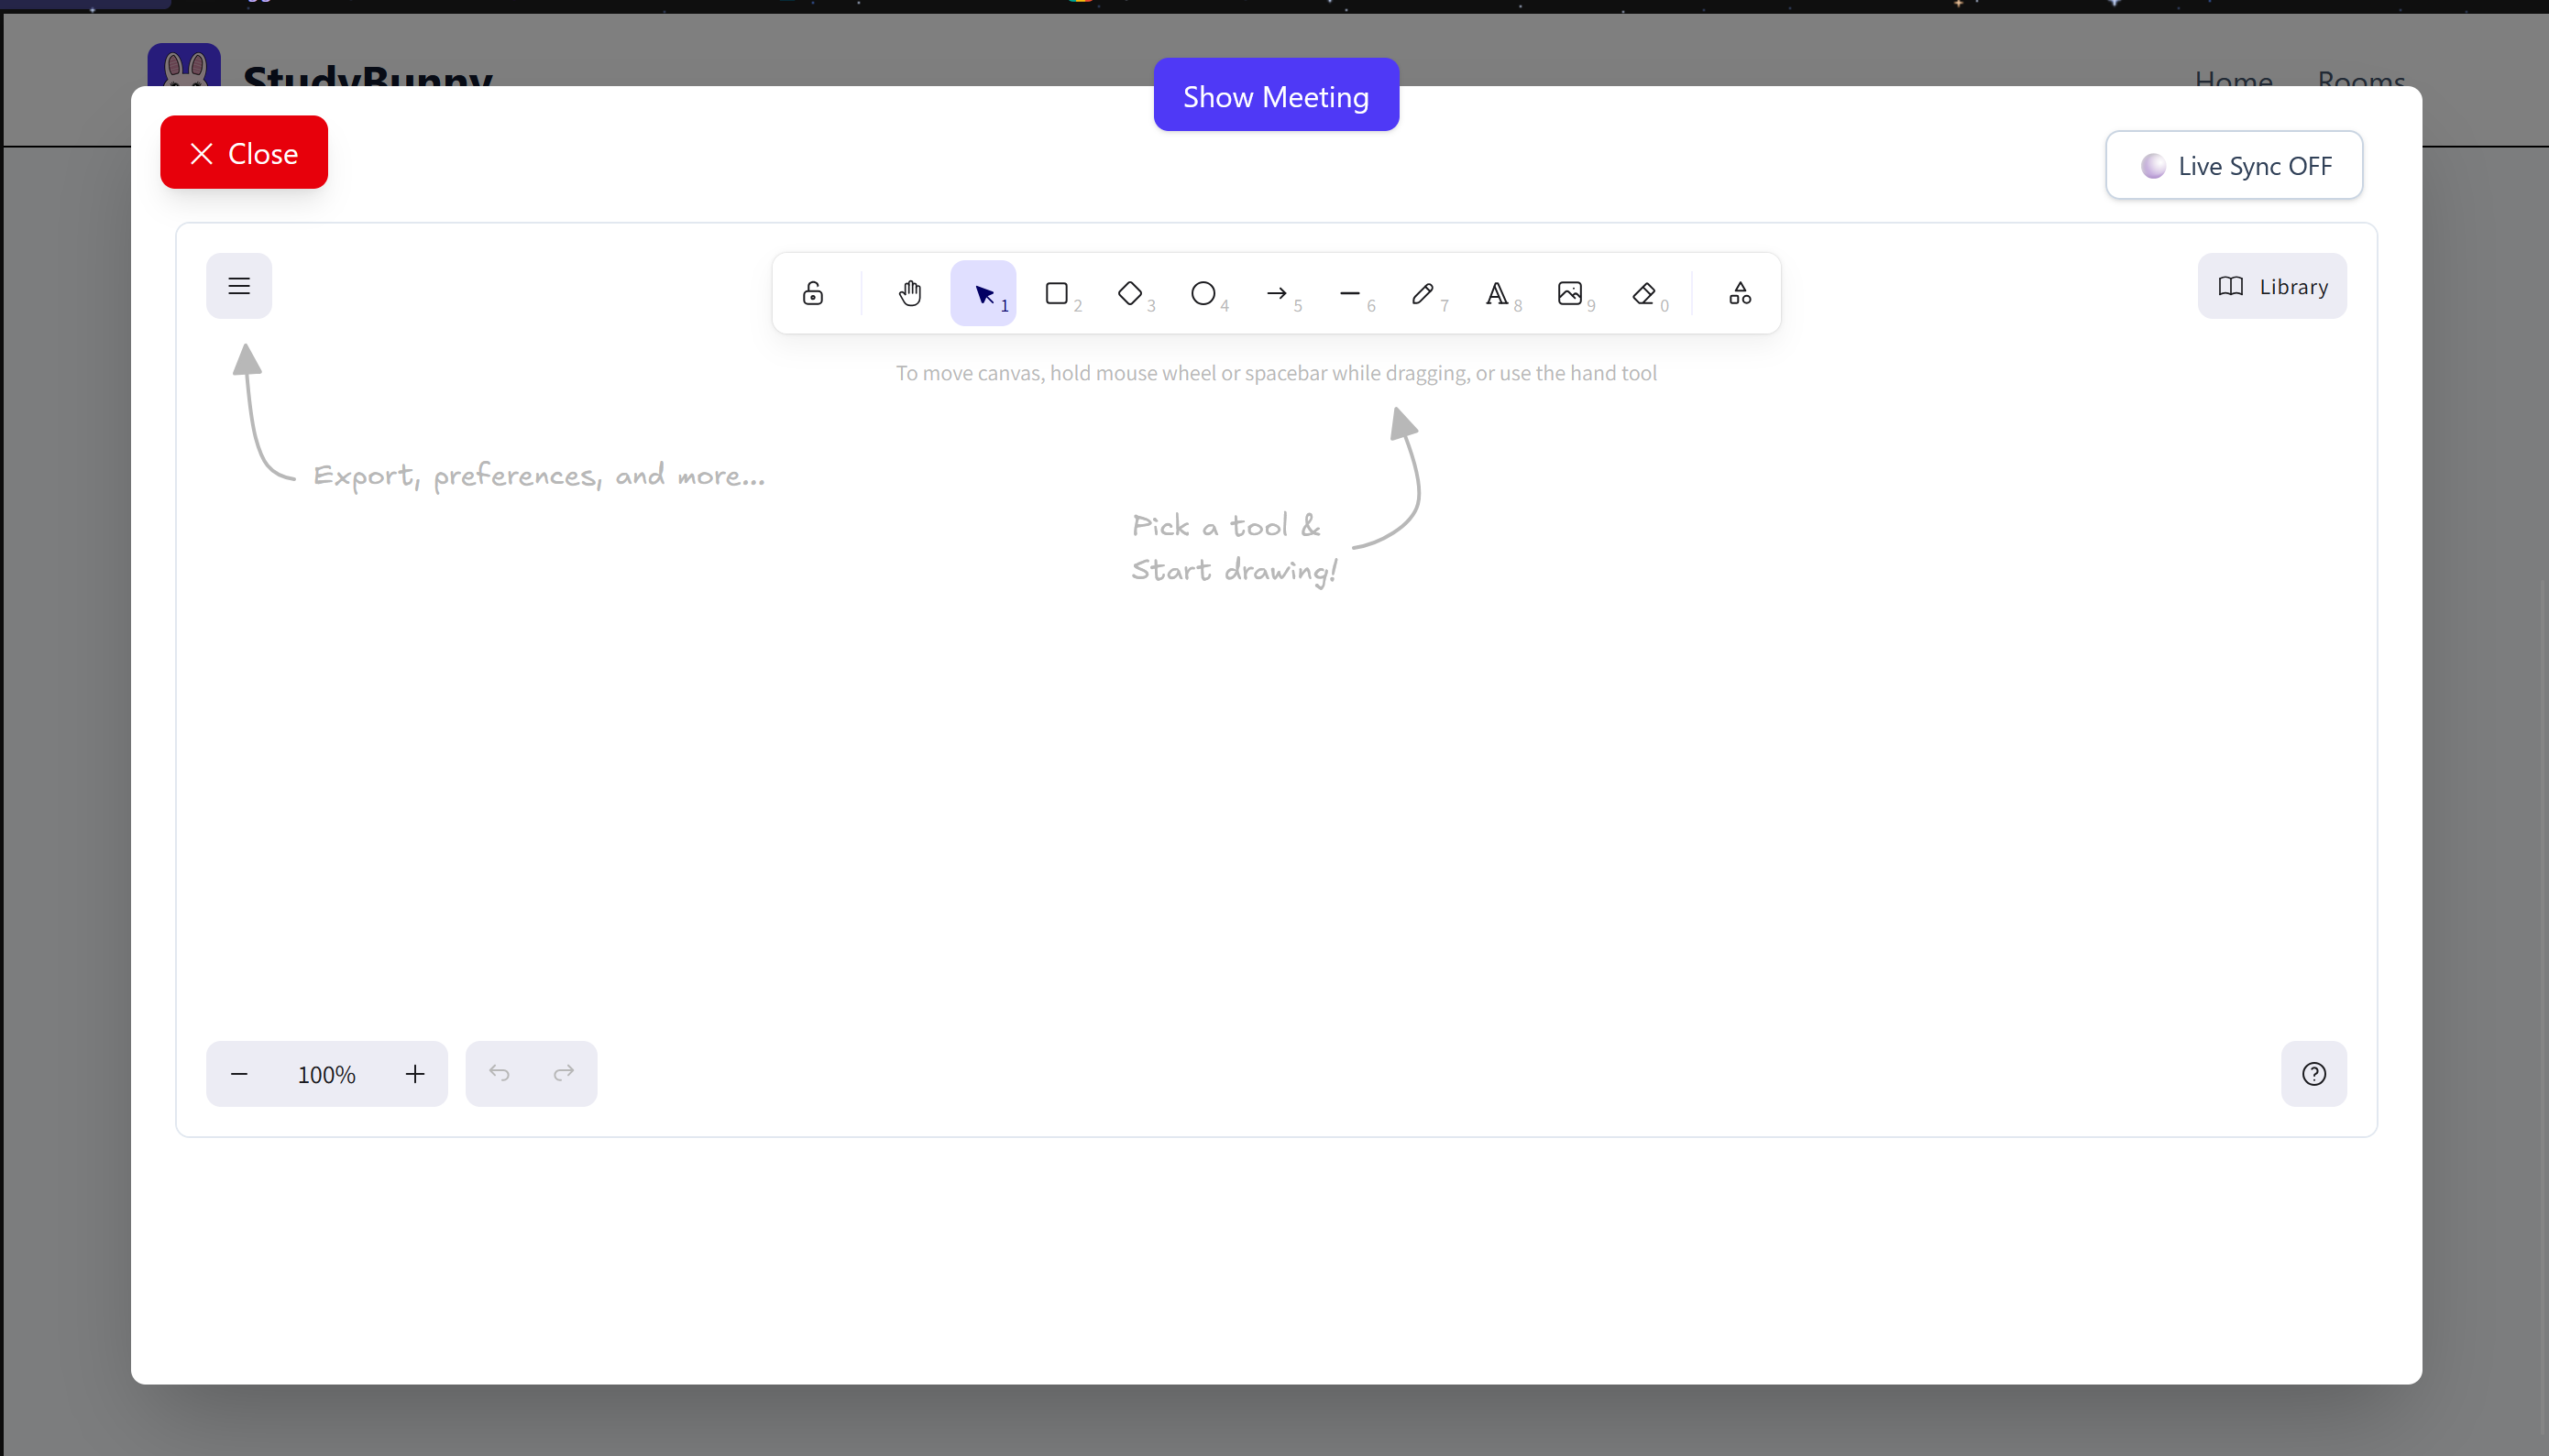Expand the more tools shapes menu

tap(1740, 293)
